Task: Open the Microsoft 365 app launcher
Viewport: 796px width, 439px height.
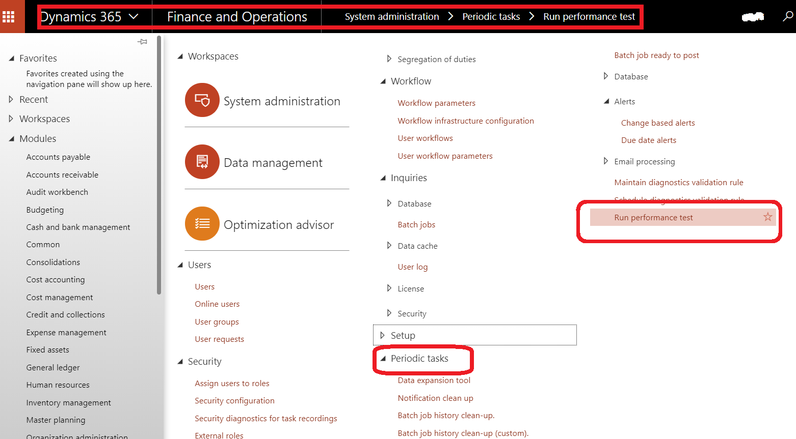Action: pyautogui.click(x=8, y=16)
